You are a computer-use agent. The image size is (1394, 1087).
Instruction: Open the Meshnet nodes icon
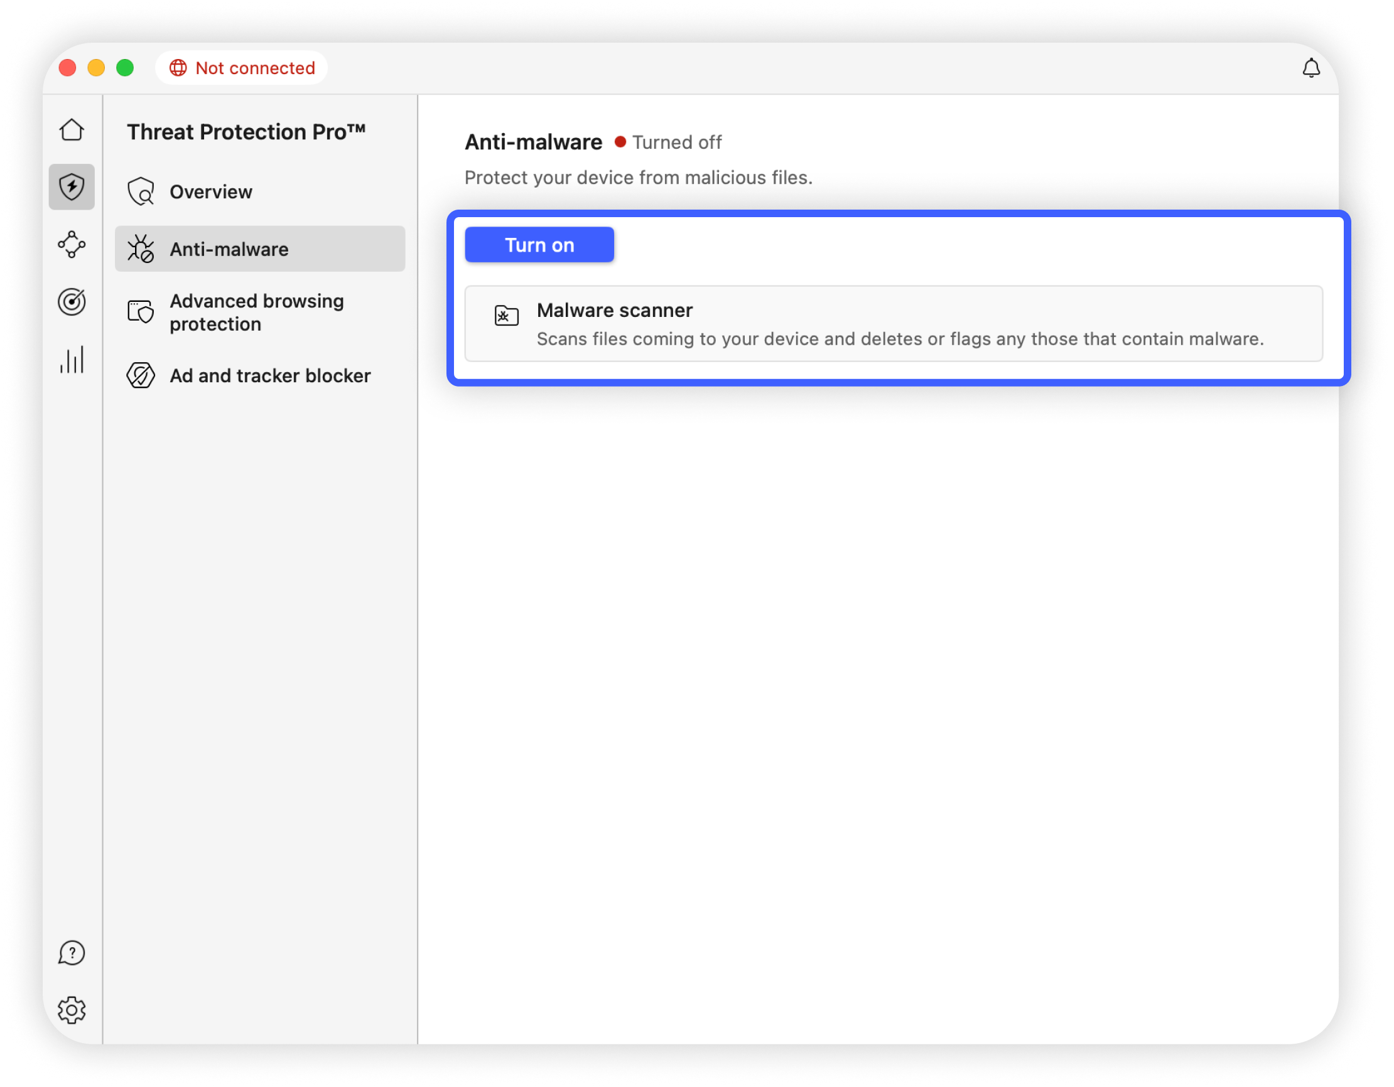click(72, 244)
